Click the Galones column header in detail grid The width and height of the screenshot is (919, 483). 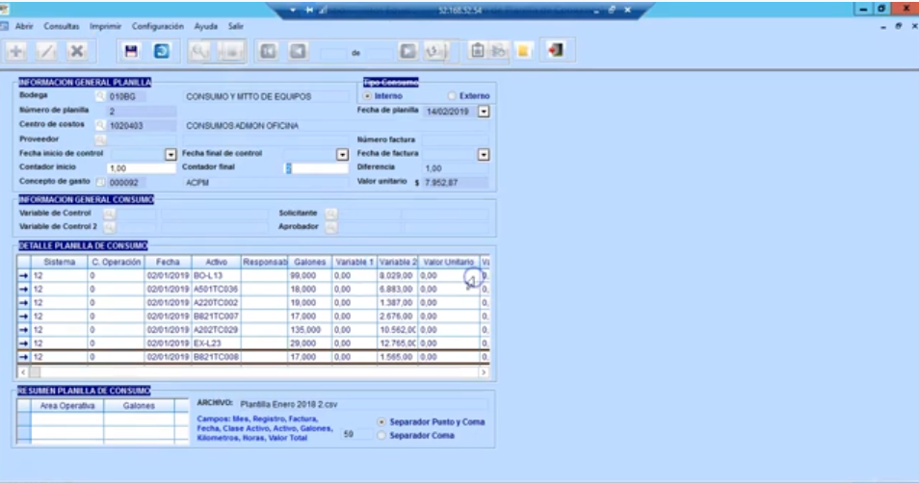pyautogui.click(x=310, y=262)
